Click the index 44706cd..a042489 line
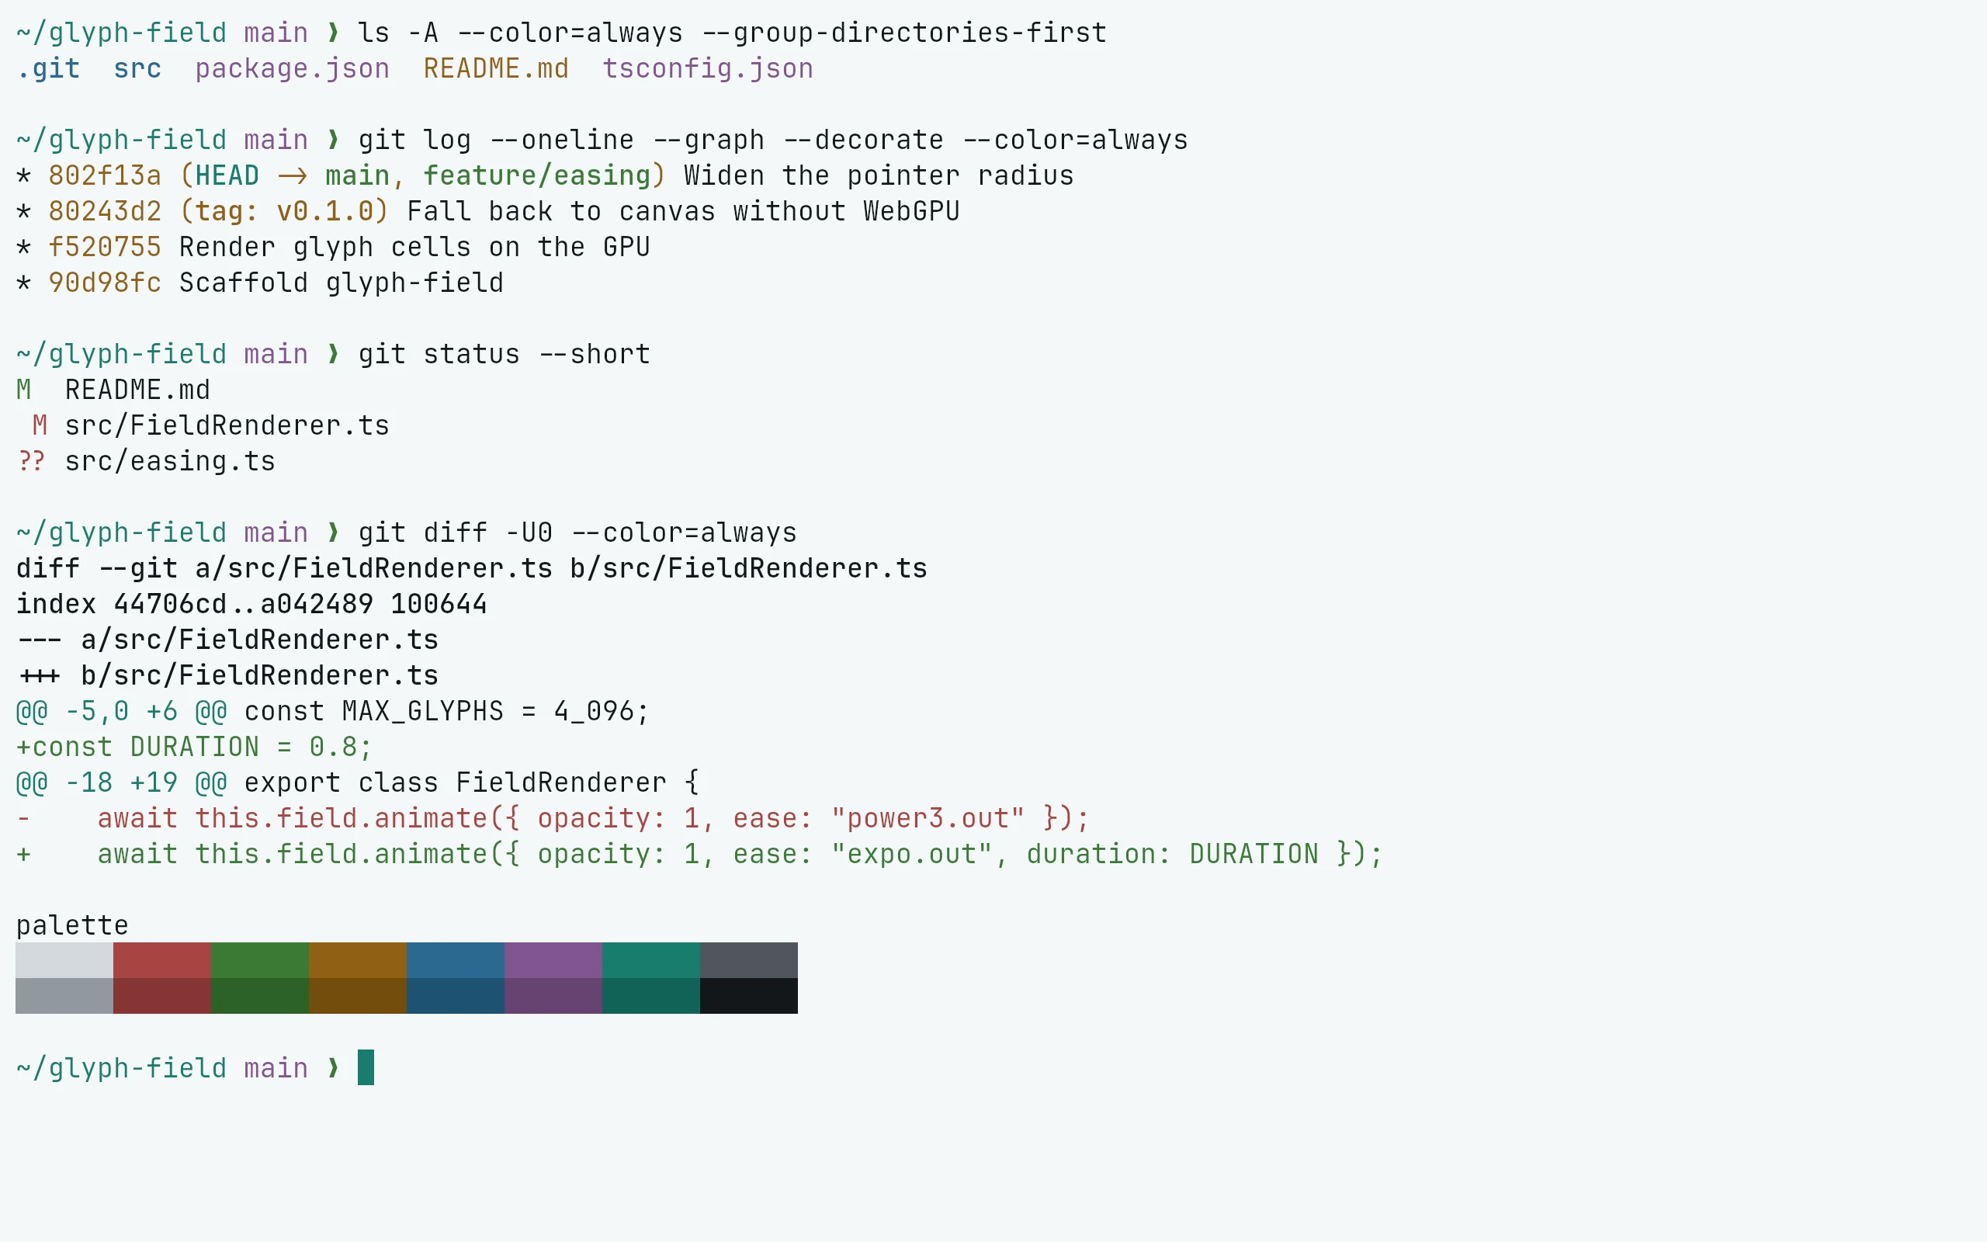The width and height of the screenshot is (1987, 1242). [x=251, y=605]
